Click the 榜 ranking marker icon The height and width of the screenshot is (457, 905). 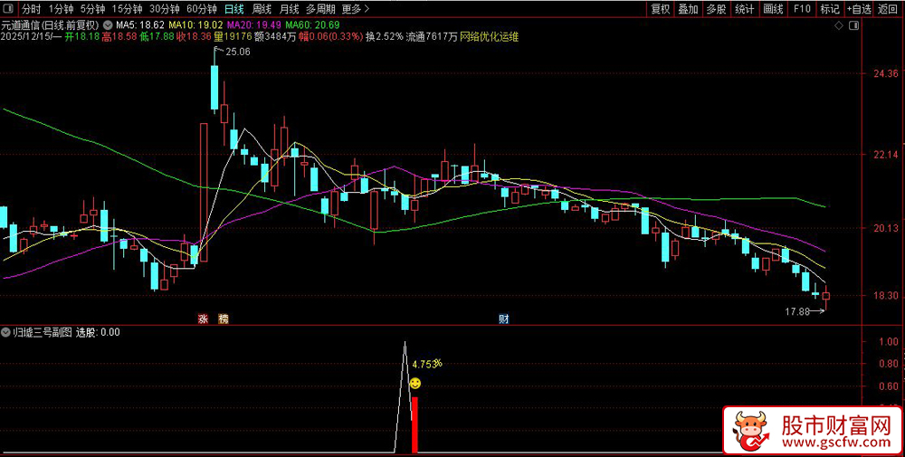click(224, 319)
